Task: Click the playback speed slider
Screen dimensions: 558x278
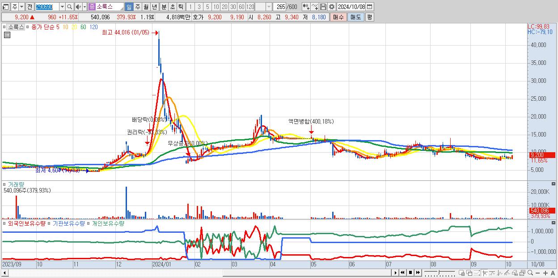Action: (x=440, y=273)
